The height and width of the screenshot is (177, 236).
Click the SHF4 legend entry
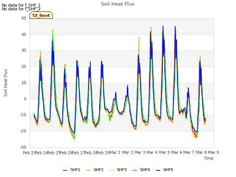141,170
